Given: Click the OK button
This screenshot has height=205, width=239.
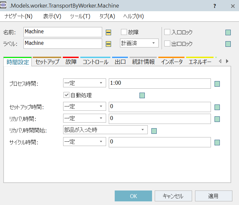Looking at the screenshot, I should point(133,196).
